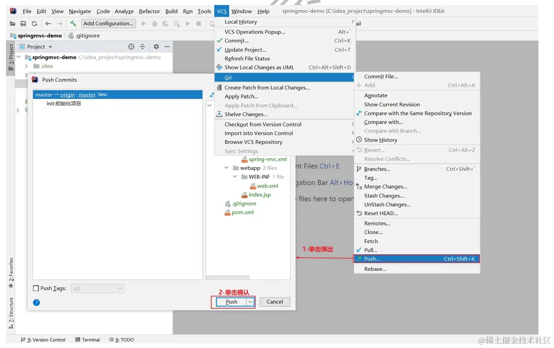Select Pull... in the Git submenu
Image resolution: width=554 pixels, height=348 pixels.
click(417, 250)
